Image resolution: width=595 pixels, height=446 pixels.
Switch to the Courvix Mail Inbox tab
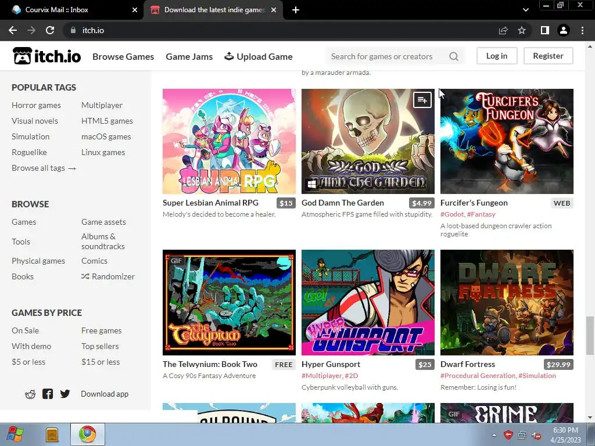71,10
